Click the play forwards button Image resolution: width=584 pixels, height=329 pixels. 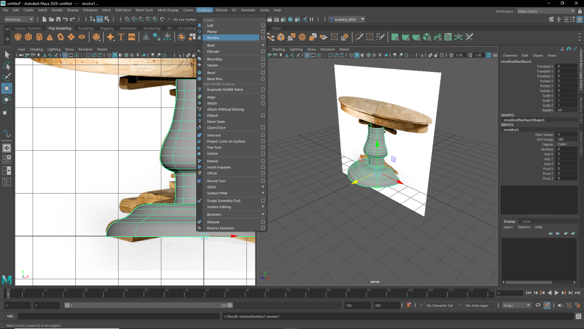(557, 293)
